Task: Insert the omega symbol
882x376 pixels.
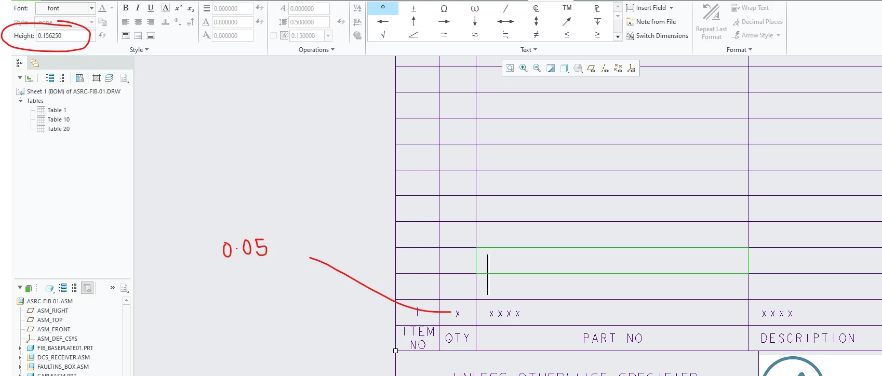Action: click(x=444, y=8)
